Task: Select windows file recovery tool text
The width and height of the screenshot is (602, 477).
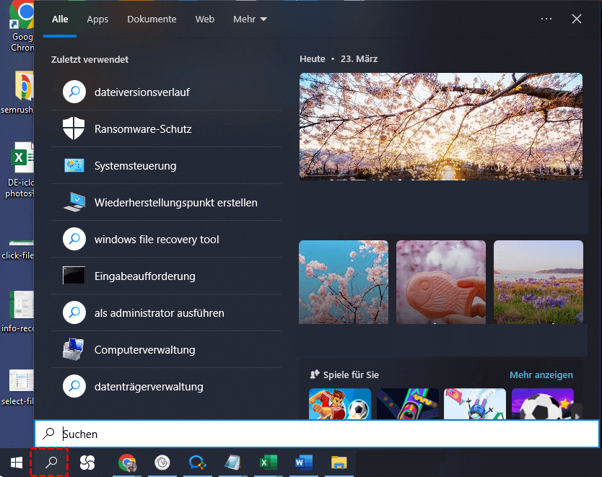Action: [x=157, y=240]
